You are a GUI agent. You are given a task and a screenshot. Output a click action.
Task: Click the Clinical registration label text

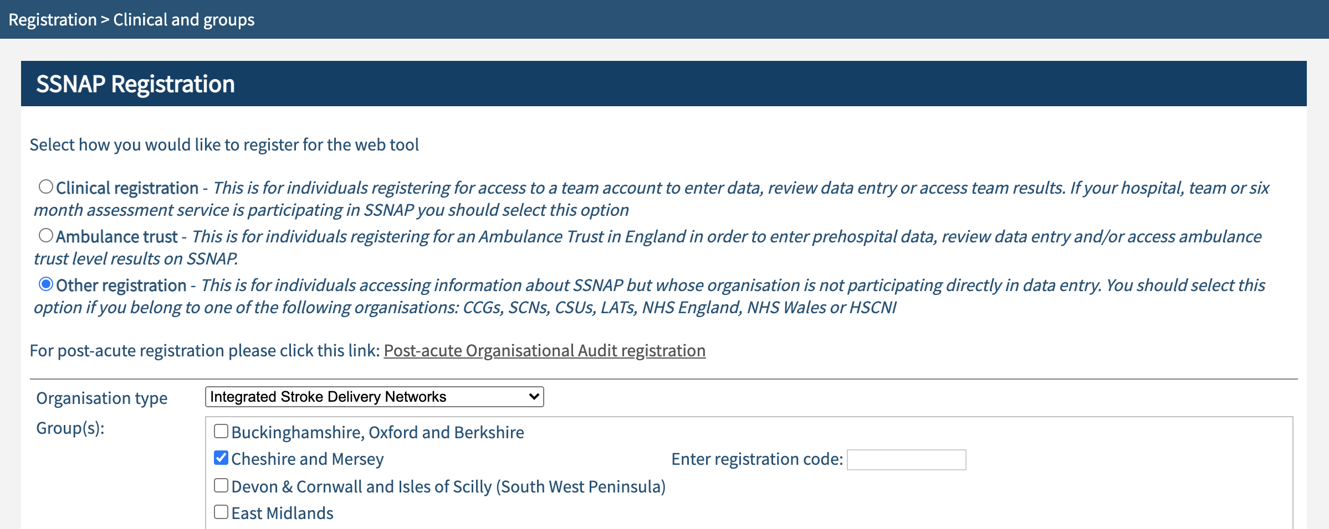coord(127,188)
